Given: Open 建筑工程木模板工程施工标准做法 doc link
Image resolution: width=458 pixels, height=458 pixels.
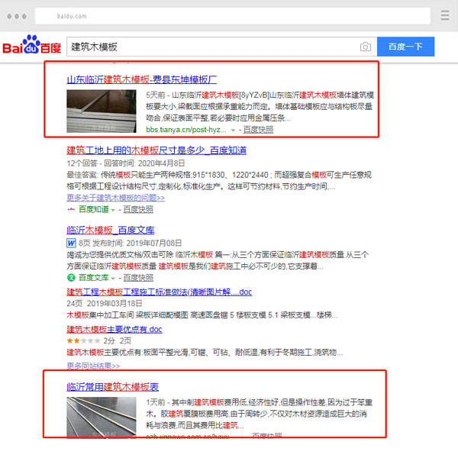Looking at the screenshot, I should (160, 292).
